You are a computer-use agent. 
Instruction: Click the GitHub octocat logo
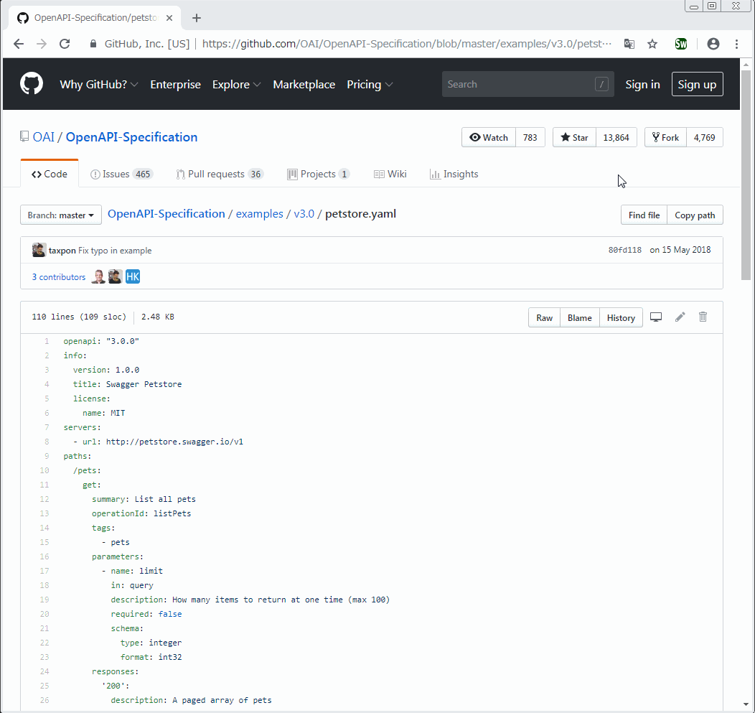click(32, 84)
